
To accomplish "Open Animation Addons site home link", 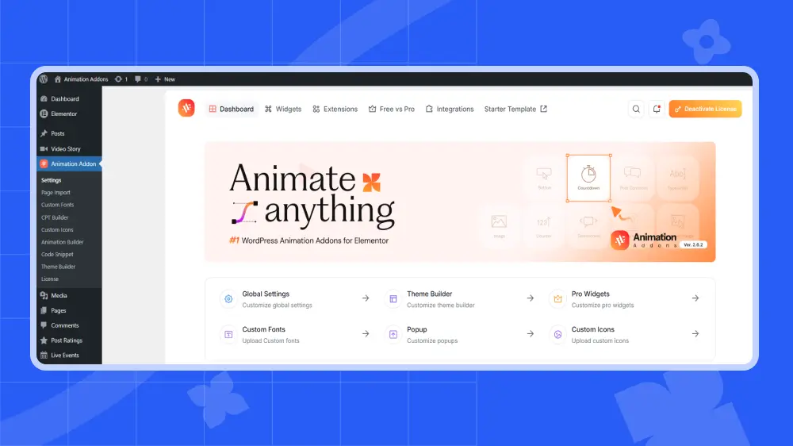I will 81,79.
